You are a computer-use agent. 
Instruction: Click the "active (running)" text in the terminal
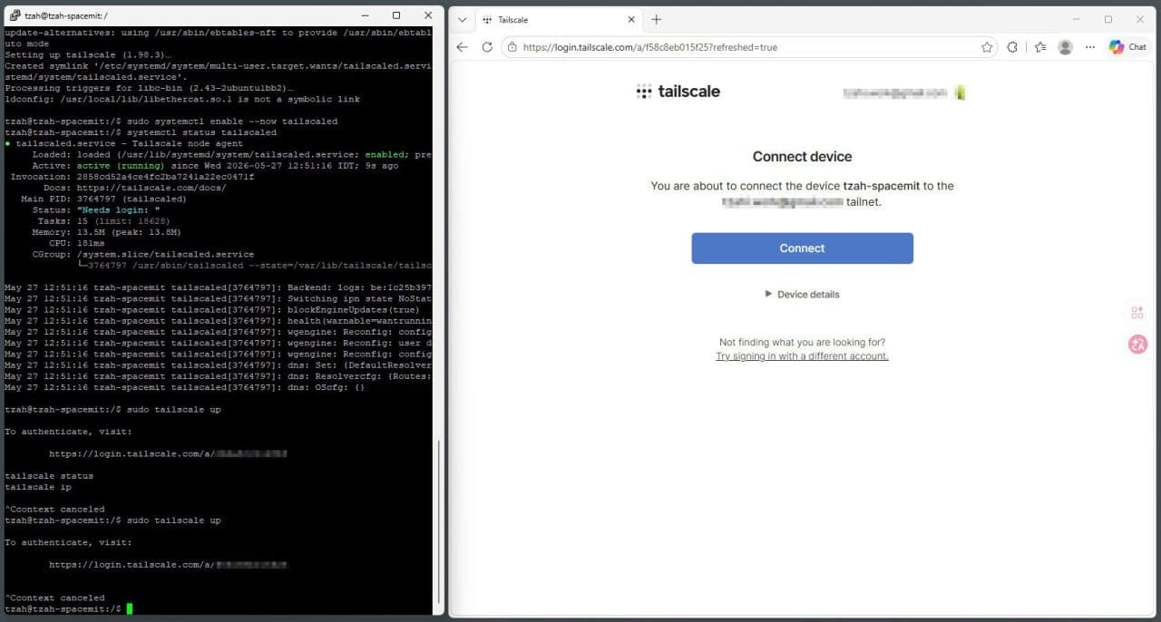(121, 165)
